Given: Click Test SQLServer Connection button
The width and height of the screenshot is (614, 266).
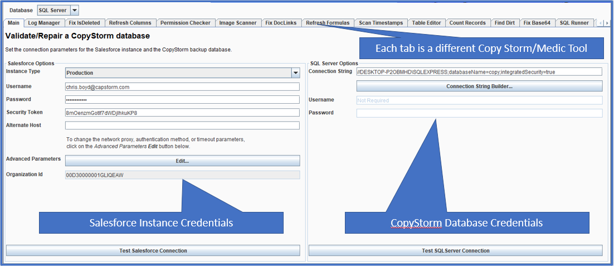Looking at the screenshot, I should point(455,250).
